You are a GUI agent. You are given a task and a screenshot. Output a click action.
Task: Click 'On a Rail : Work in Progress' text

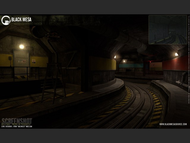(16, 124)
